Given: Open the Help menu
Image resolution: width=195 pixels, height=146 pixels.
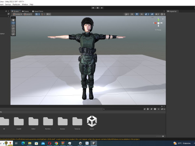Looking at the screenshot, I should coord(31,4).
